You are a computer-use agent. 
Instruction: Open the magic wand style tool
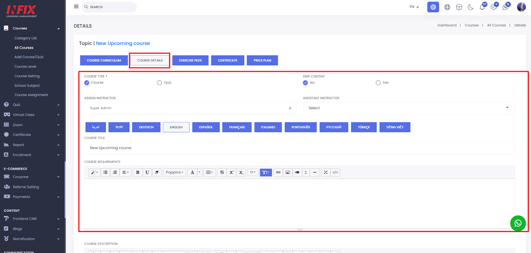pyautogui.click(x=94, y=172)
